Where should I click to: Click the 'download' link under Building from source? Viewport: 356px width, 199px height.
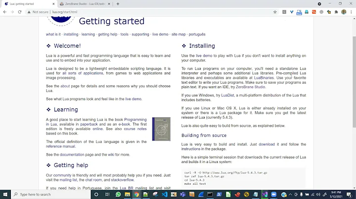[x=267, y=144]
